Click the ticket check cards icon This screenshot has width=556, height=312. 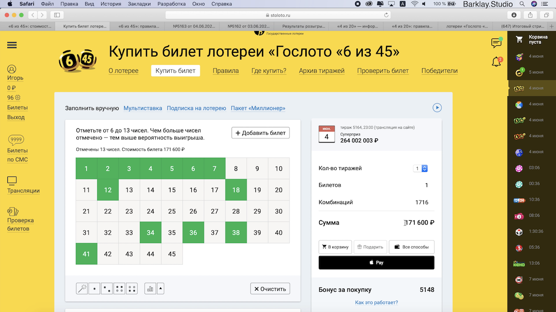pyautogui.click(x=13, y=212)
